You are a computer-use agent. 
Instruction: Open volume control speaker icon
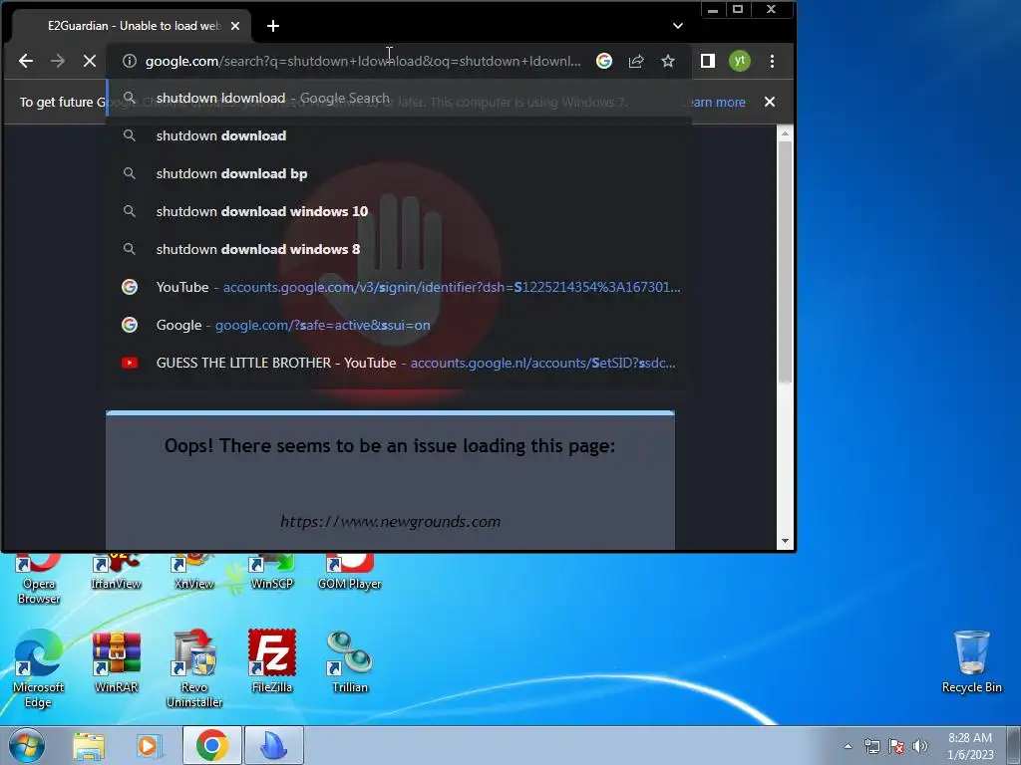click(x=920, y=746)
